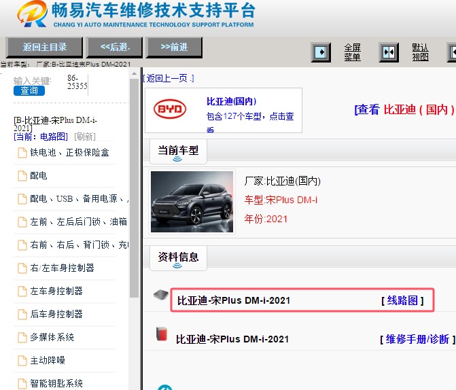Open the 线路图 wiring diagram link
This screenshot has width=456, height=390.
402,300
